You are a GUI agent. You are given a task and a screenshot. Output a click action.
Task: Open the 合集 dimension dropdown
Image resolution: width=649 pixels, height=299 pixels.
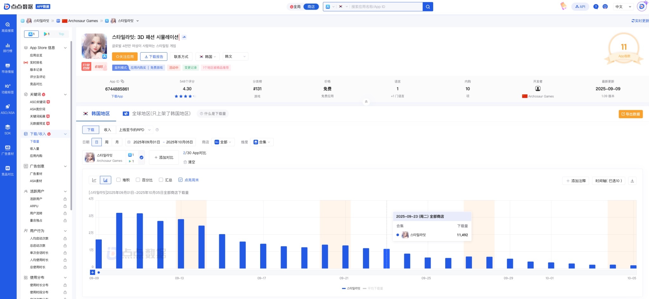[x=262, y=142]
